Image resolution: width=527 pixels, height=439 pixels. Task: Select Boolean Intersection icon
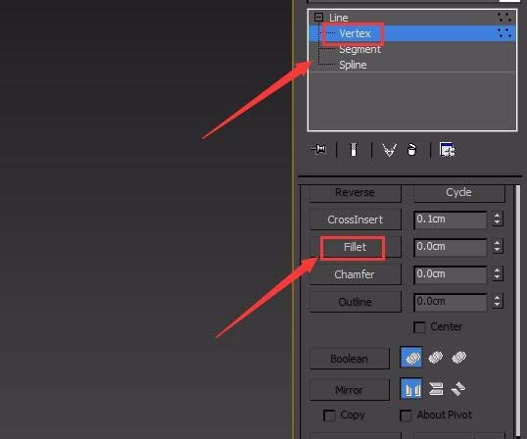pos(458,358)
